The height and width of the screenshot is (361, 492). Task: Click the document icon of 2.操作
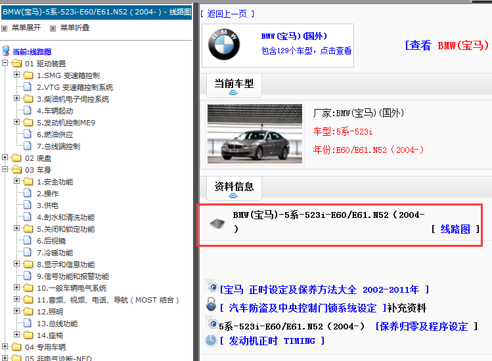[x=28, y=193]
